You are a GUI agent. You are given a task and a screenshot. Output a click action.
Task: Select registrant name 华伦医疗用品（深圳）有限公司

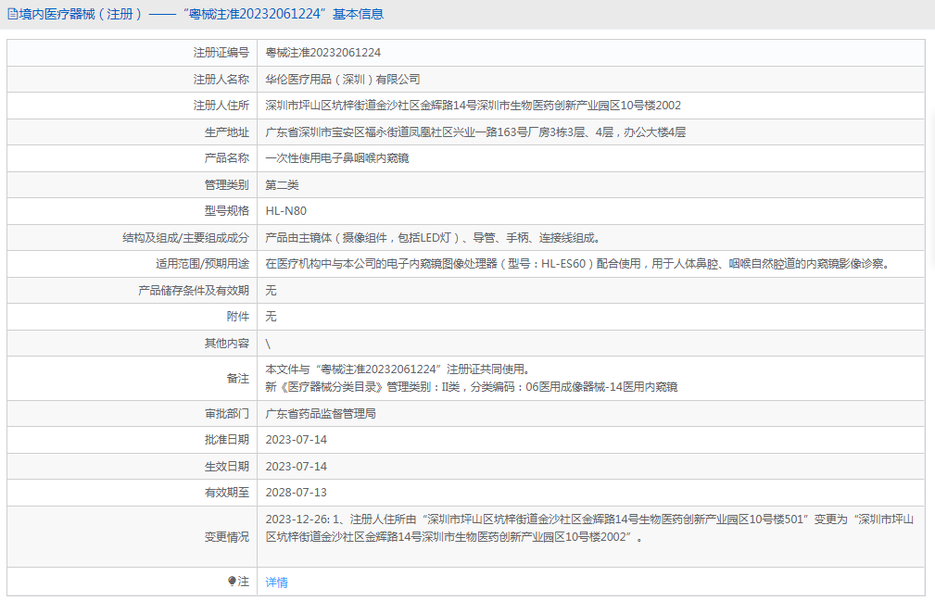343,80
